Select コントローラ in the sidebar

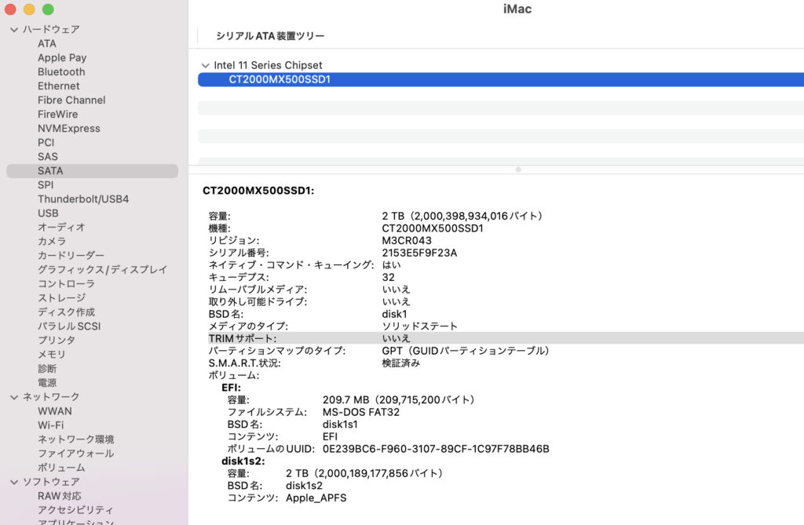pos(66,283)
